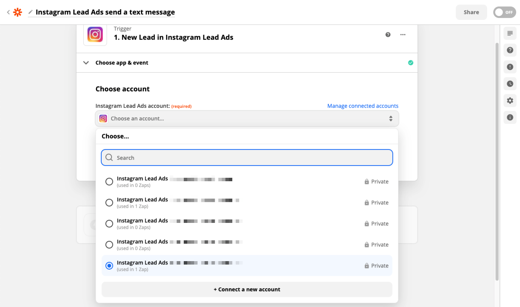Select fourth Instagram Lead Ads account radio
The width and height of the screenshot is (520, 307).
[x=109, y=245]
